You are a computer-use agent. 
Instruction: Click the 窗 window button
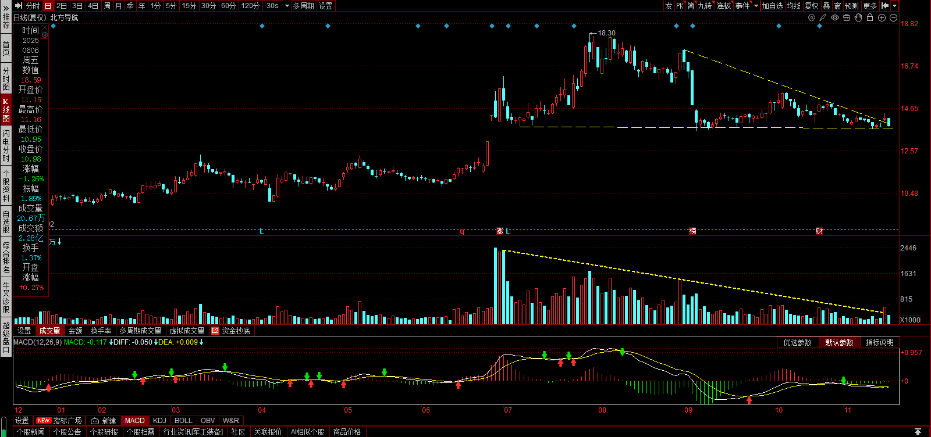837,6
